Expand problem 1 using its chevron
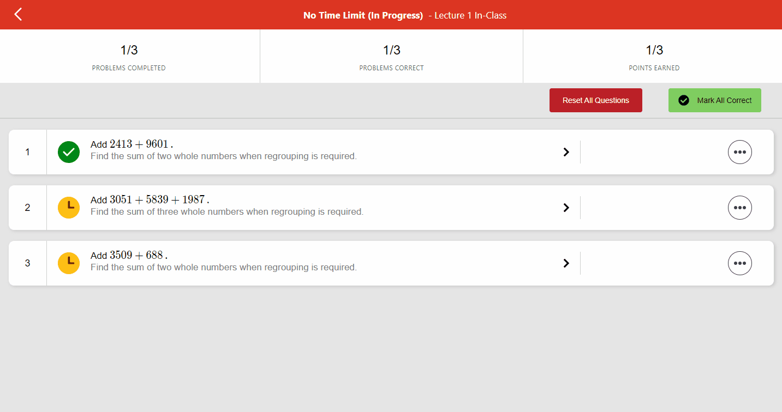Image resolution: width=782 pixels, height=412 pixels. click(x=566, y=152)
